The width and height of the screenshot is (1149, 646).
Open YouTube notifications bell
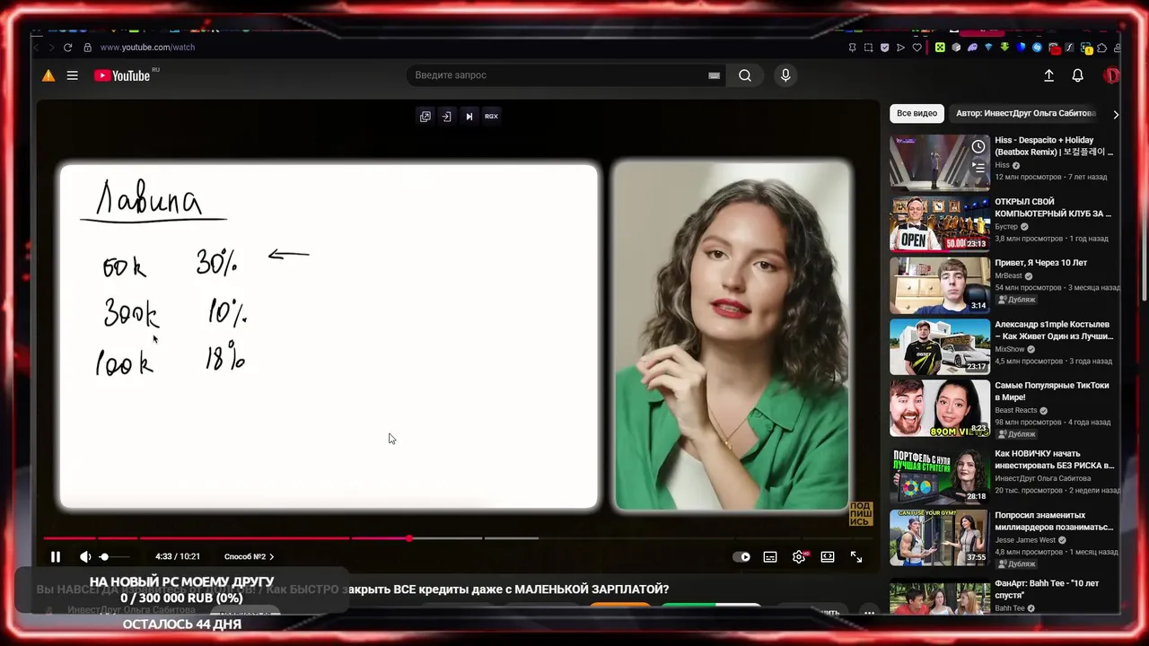(1078, 75)
